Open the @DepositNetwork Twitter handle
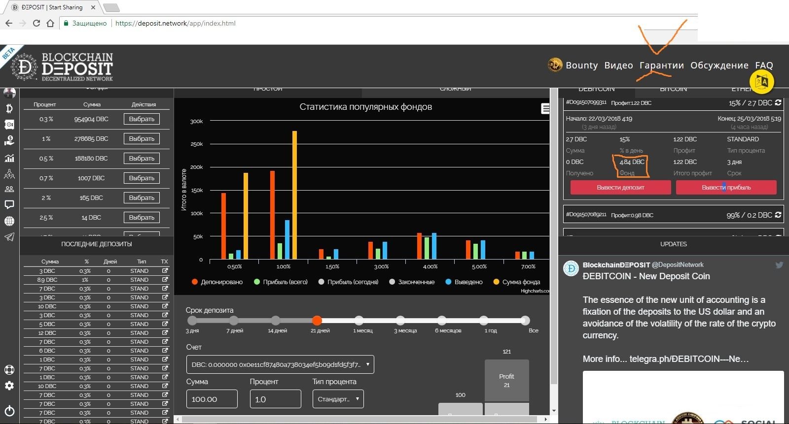 coord(678,265)
